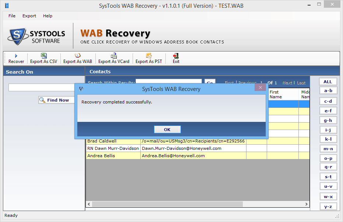Click Andrea.Bellis@Honeywell.com email cell
Screen dimensions: 343x222
pos(193,156)
